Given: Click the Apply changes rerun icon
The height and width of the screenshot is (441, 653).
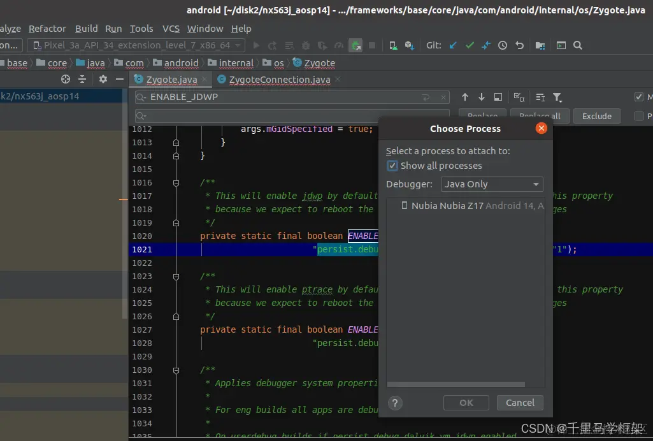Looking at the screenshot, I should pos(273,45).
